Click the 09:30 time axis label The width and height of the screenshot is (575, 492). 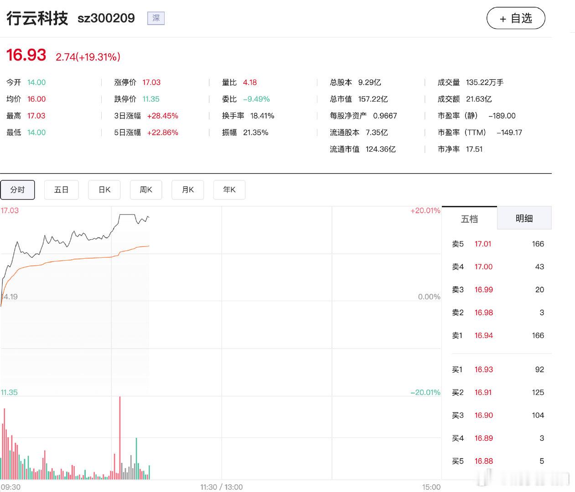10,487
